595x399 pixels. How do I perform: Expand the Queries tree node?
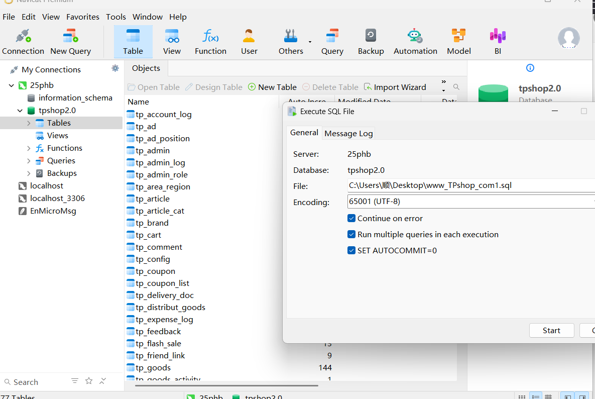click(29, 161)
